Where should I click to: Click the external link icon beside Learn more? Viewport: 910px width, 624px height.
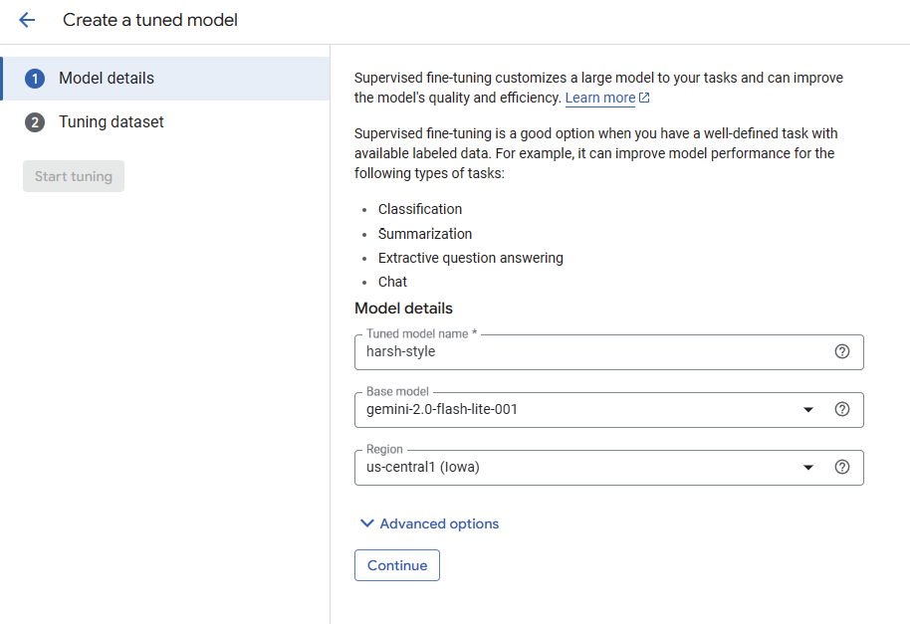(644, 98)
